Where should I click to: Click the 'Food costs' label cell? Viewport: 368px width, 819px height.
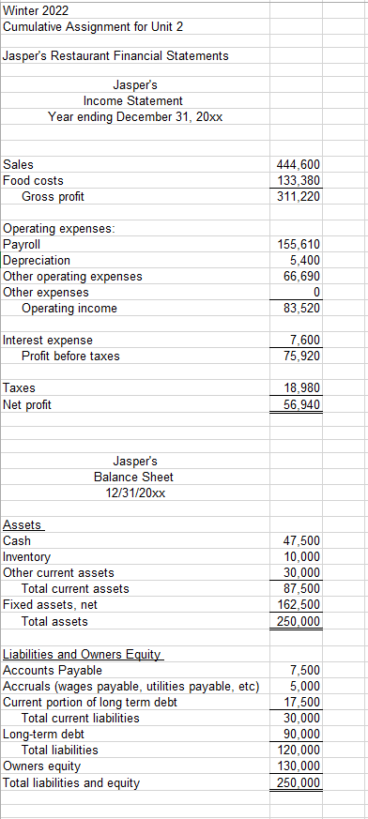[135, 181]
